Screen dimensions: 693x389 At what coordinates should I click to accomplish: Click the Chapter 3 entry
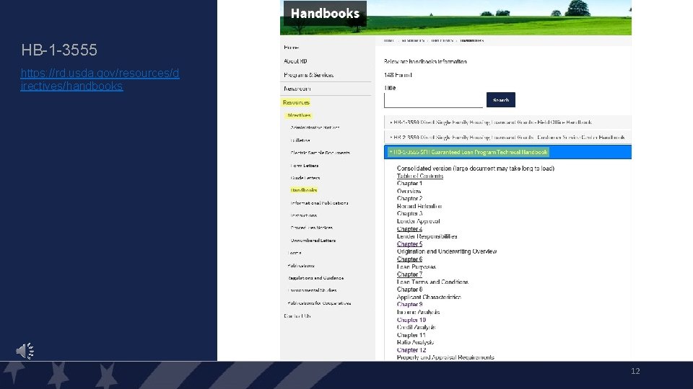409,213
